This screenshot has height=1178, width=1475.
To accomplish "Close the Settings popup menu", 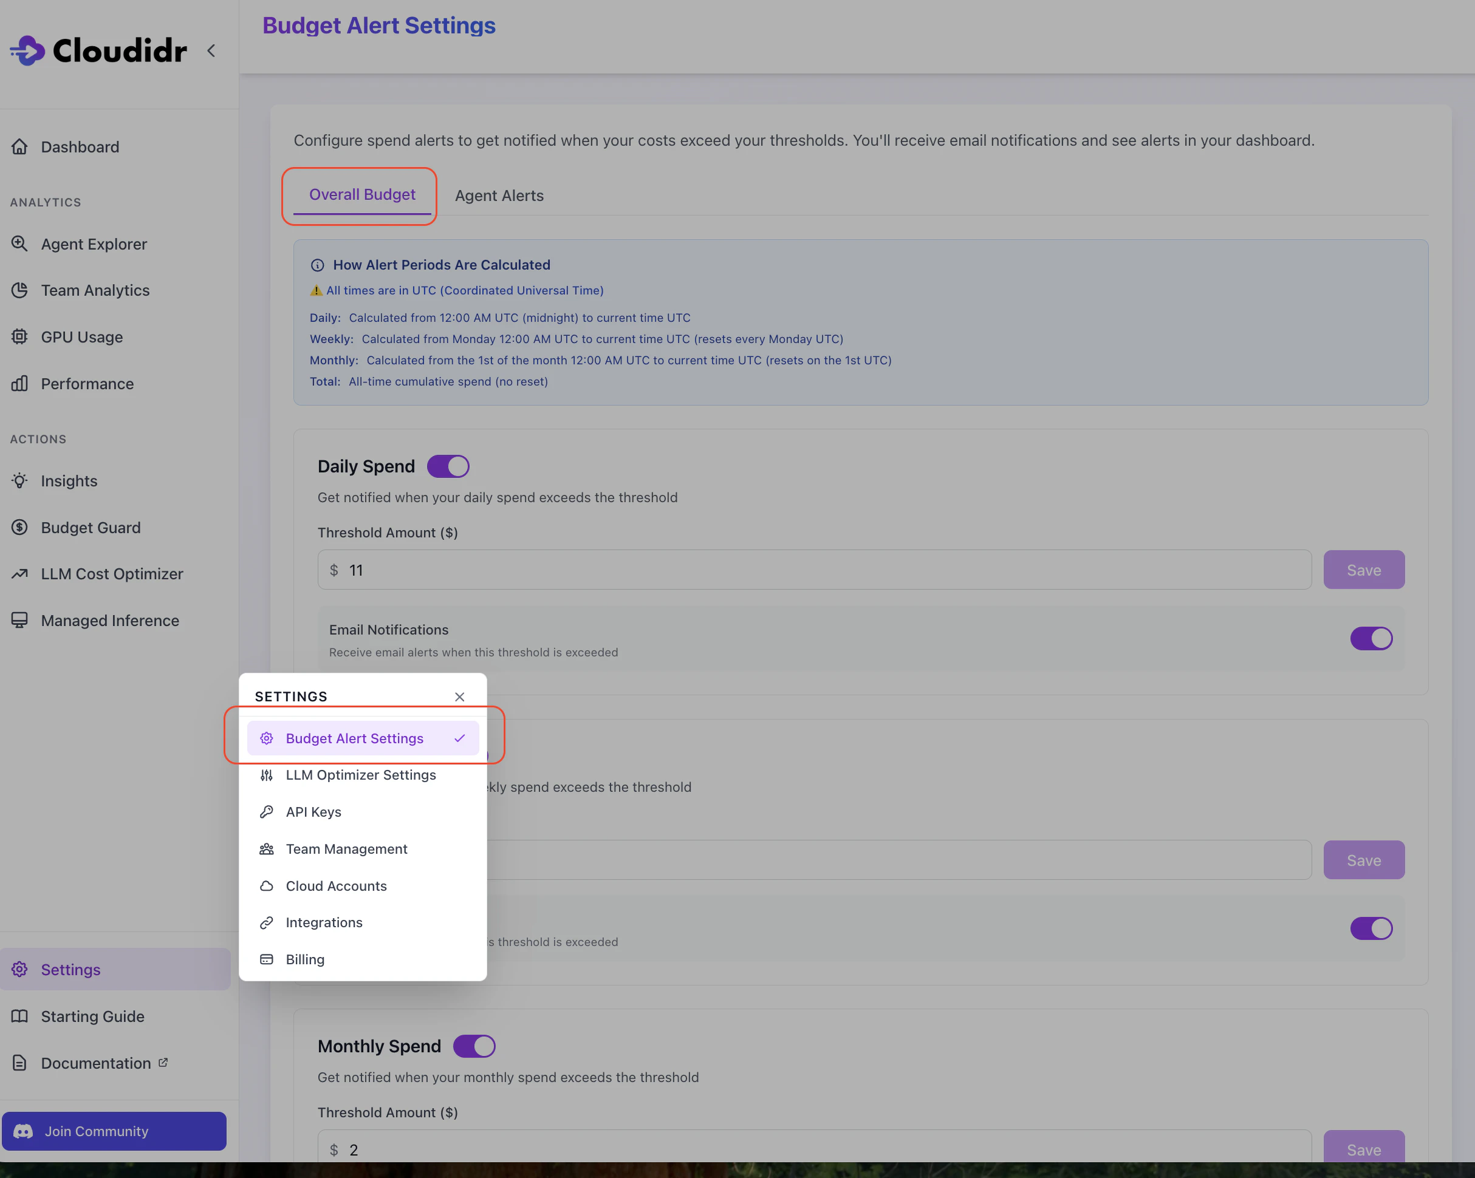I will click(x=460, y=696).
